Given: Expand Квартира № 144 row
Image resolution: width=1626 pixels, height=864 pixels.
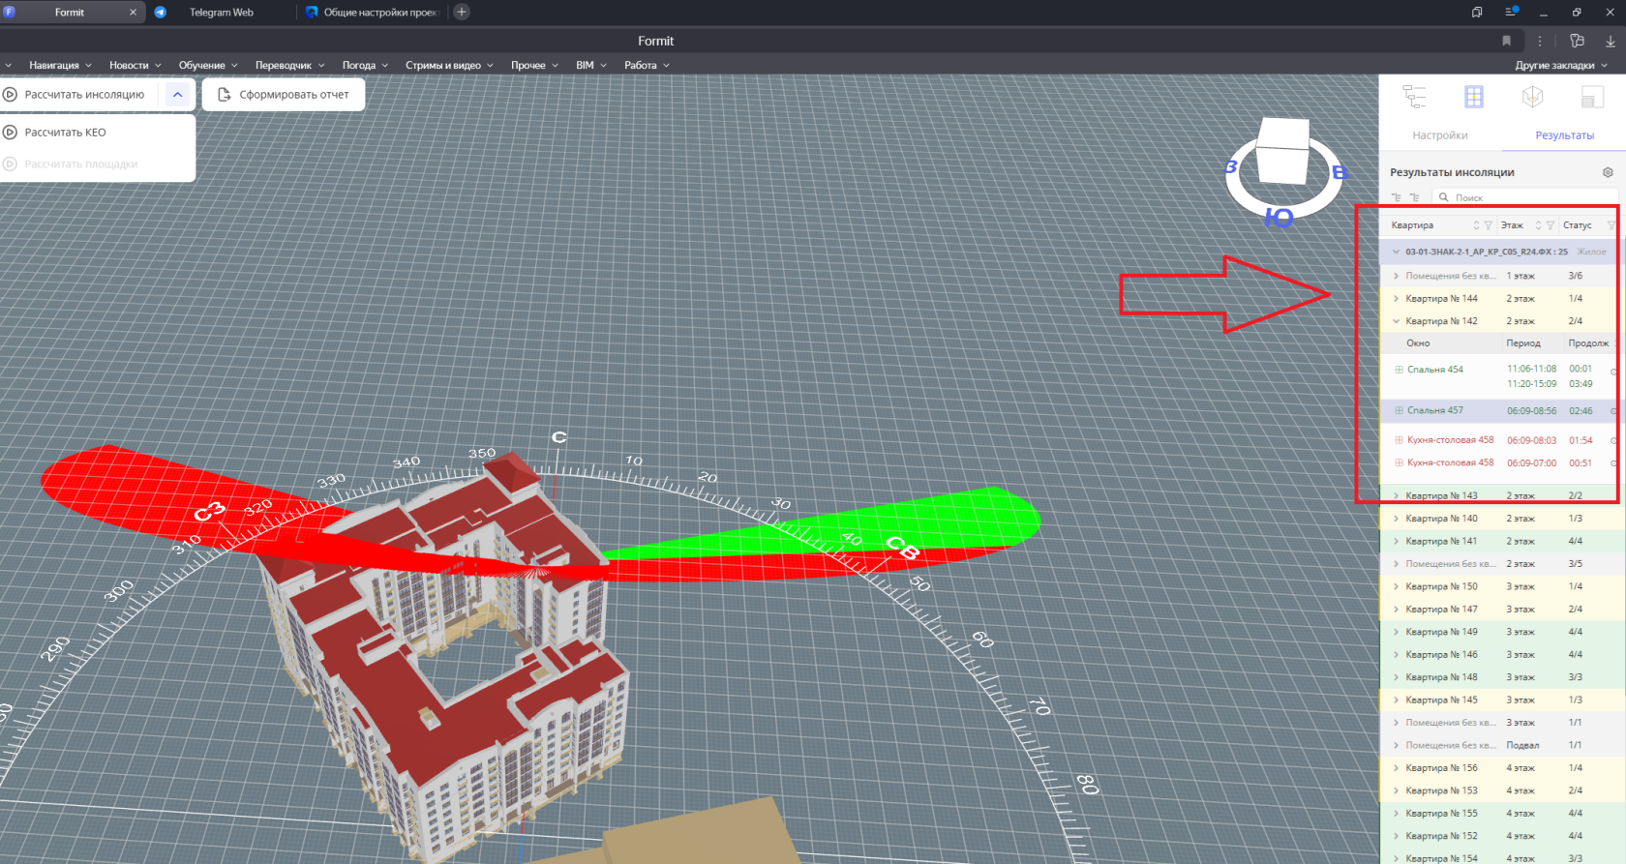Looking at the screenshot, I should click(x=1396, y=299).
